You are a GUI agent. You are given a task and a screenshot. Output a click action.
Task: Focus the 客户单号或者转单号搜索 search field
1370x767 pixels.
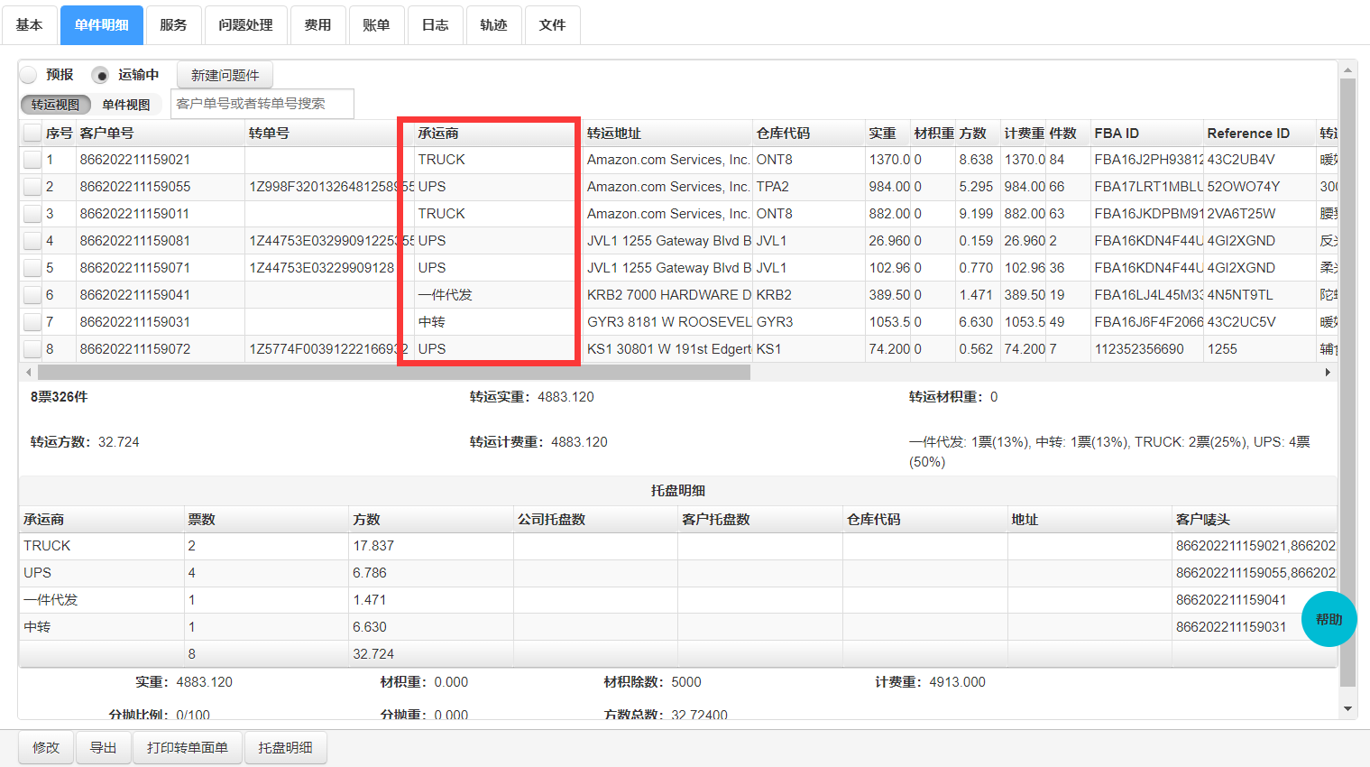(262, 104)
